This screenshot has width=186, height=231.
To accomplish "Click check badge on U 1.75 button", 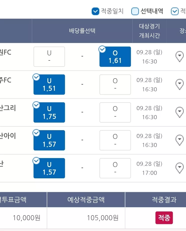I will [x=36, y=105].
